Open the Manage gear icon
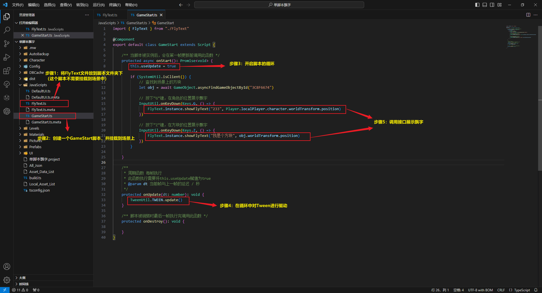Viewport: 542px width, 293px height. 7,280
